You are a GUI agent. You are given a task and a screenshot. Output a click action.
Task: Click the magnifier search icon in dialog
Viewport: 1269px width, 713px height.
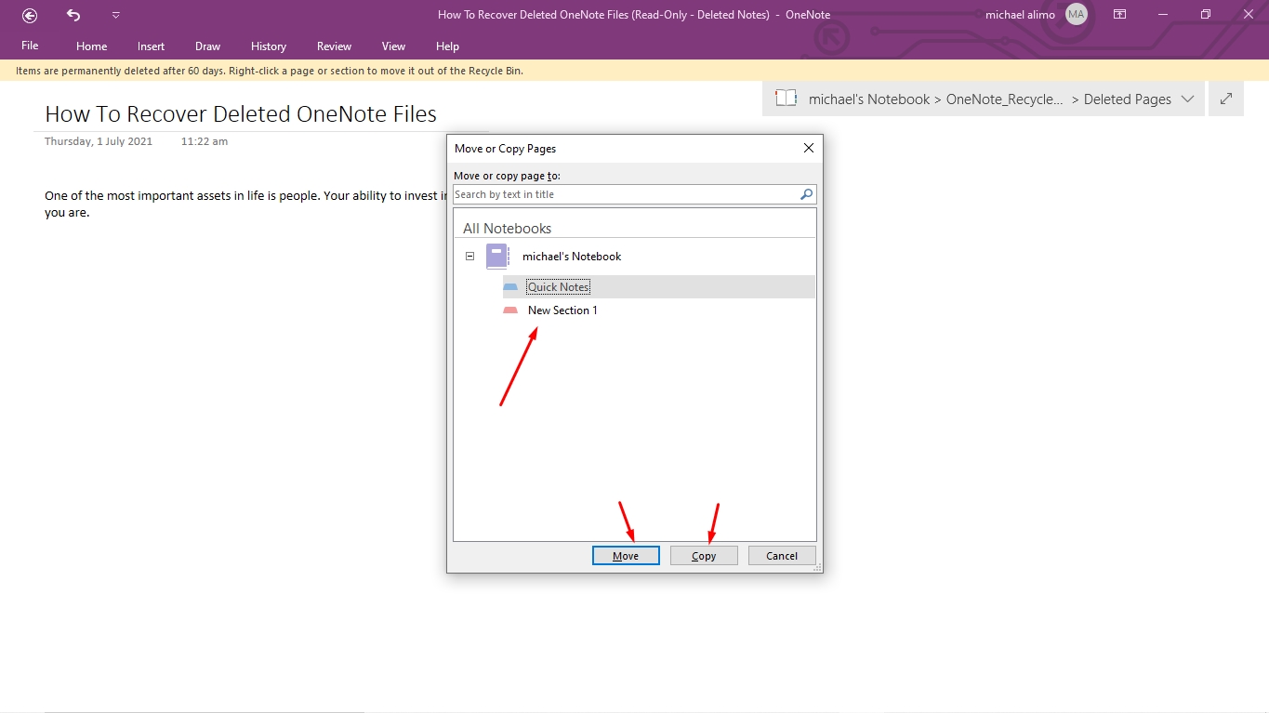pyautogui.click(x=807, y=194)
